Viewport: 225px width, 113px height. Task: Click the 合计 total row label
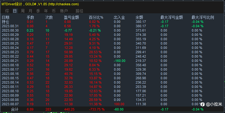(x=15, y=109)
